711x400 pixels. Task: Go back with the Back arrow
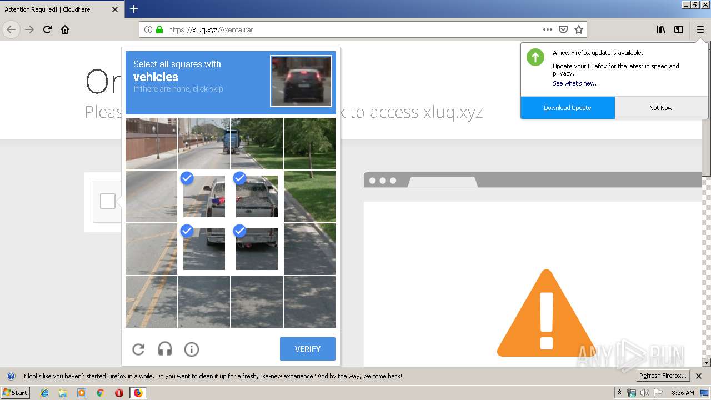point(11,29)
